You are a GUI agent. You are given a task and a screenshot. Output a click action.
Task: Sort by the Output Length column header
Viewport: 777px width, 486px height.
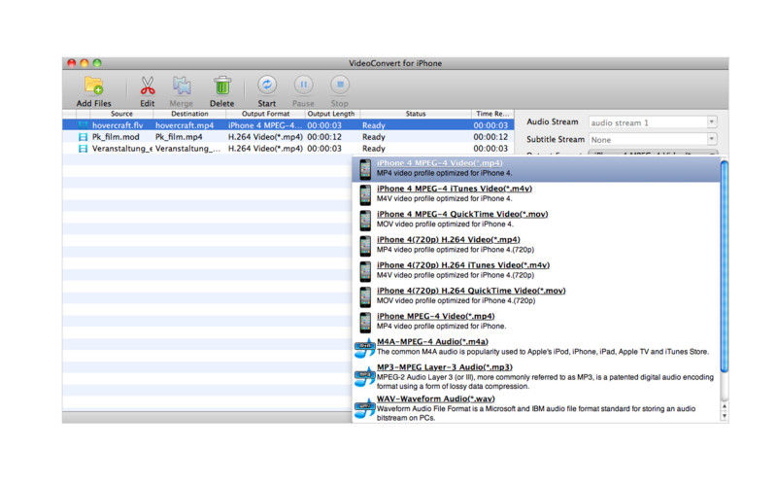[x=331, y=114]
